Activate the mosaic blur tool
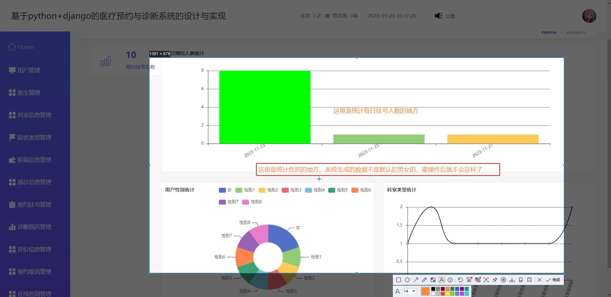This screenshot has width=611, height=297. click(x=433, y=280)
